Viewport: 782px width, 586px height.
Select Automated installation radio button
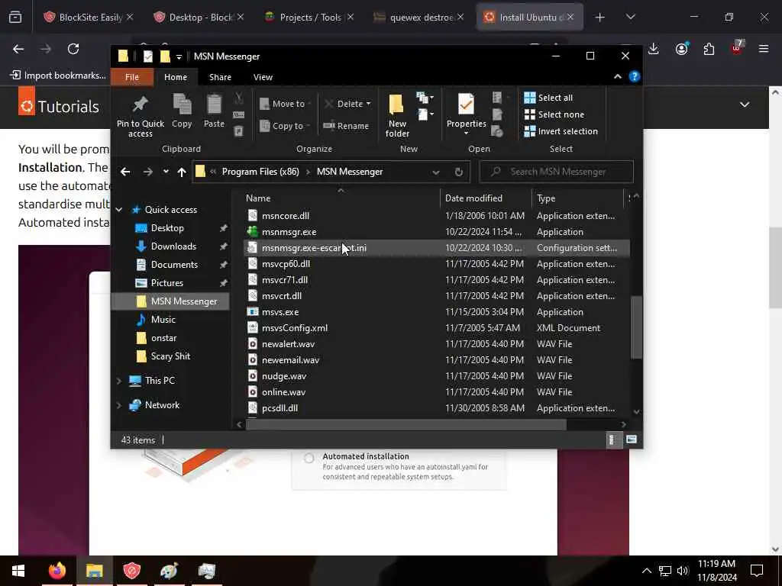[309, 458]
